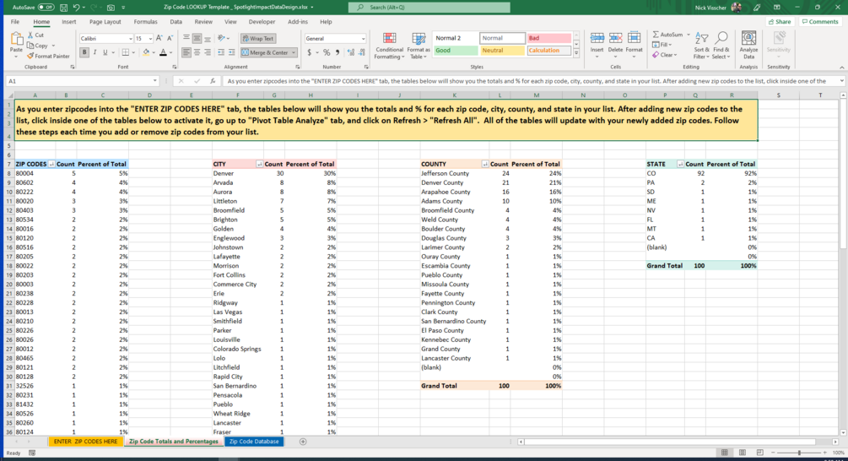Open the Data ribbon tab
The height and width of the screenshot is (461, 848).
176,22
